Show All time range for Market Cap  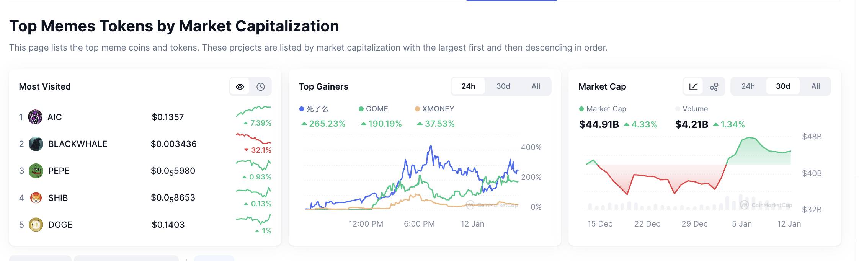(x=815, y=86)
